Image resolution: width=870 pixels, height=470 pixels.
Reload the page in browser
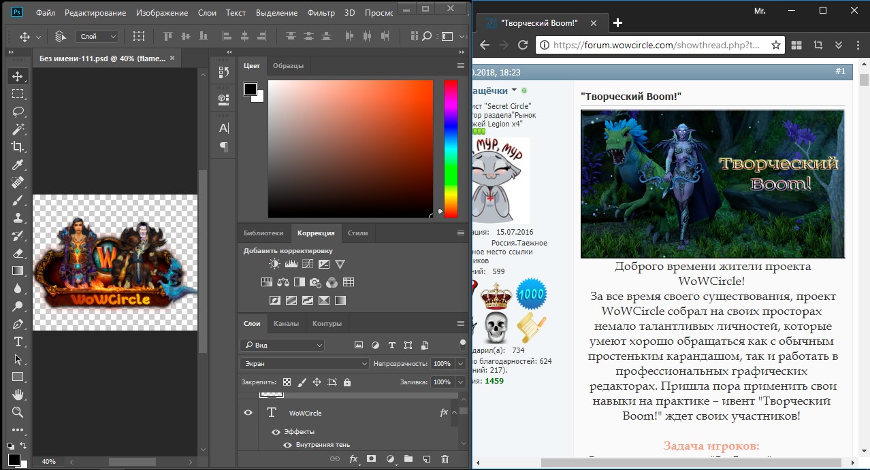(523, 45)
